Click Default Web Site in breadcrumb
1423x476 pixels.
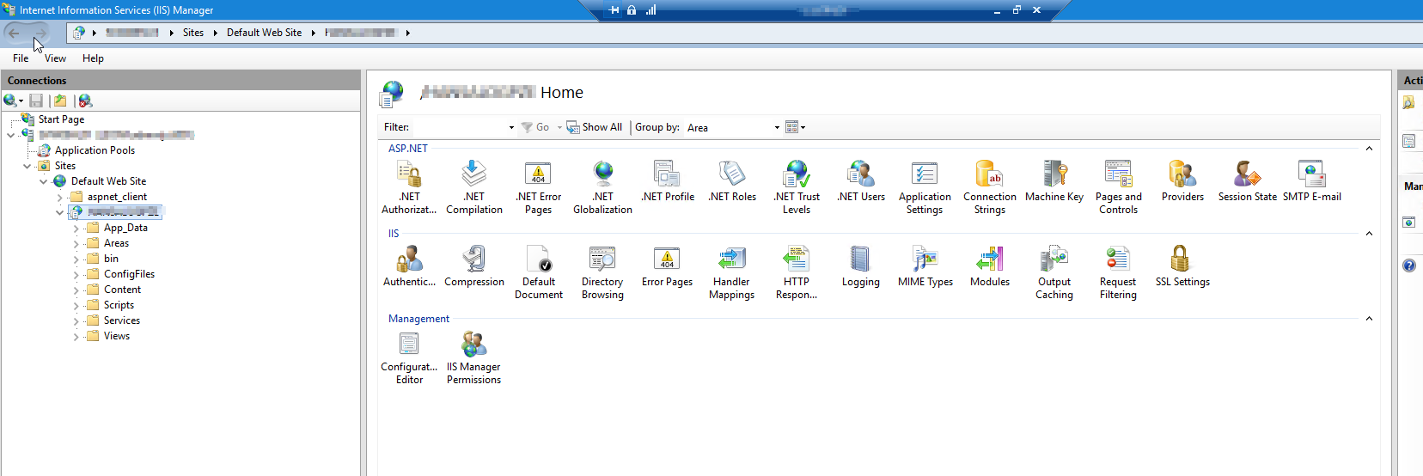(x=265, y=33)
